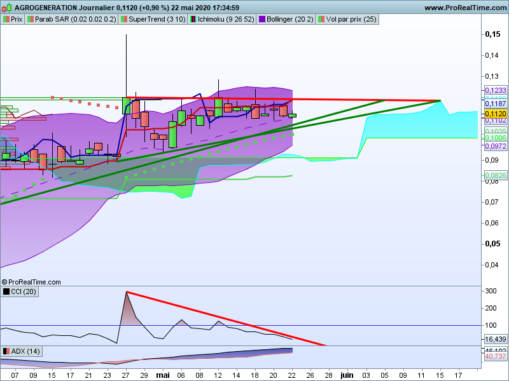
Task: Click the 0,05 price axis label
Action: pos(492,244)
